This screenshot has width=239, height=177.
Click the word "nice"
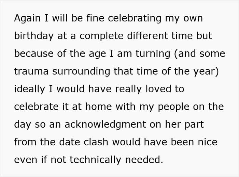pos(206,142)
